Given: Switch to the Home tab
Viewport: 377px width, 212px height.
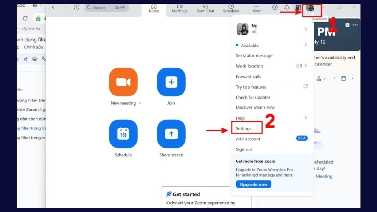Looking at the screenshot, I should click(x=154, y=8).
